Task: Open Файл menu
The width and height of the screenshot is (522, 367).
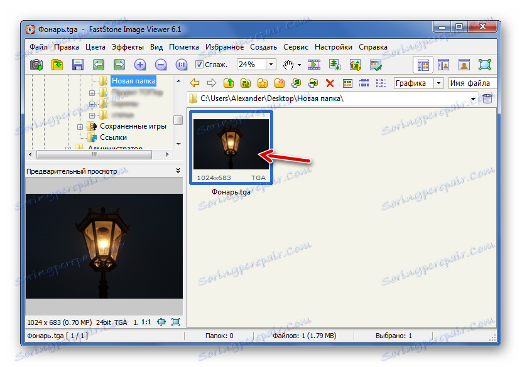Action: tap(38, 47)
